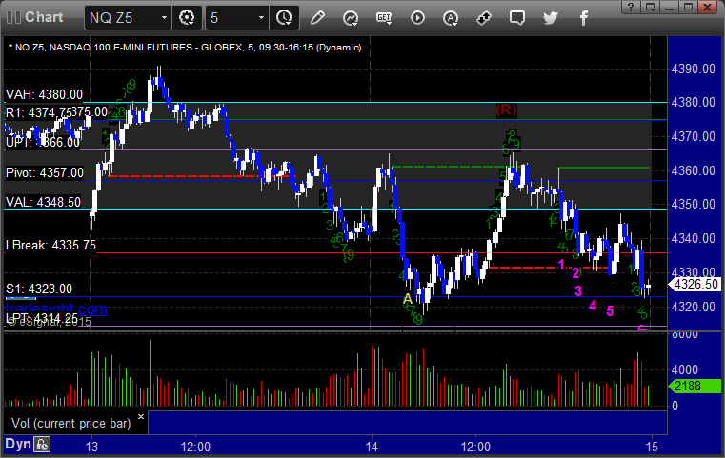725x458 pixels.
Task: Maximize the chart window
Action: click(688, 7)
